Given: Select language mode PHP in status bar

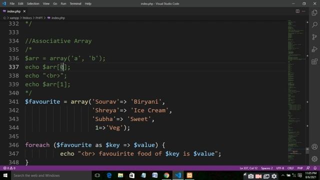Looking at the screenshot, I should pos(300,168).
